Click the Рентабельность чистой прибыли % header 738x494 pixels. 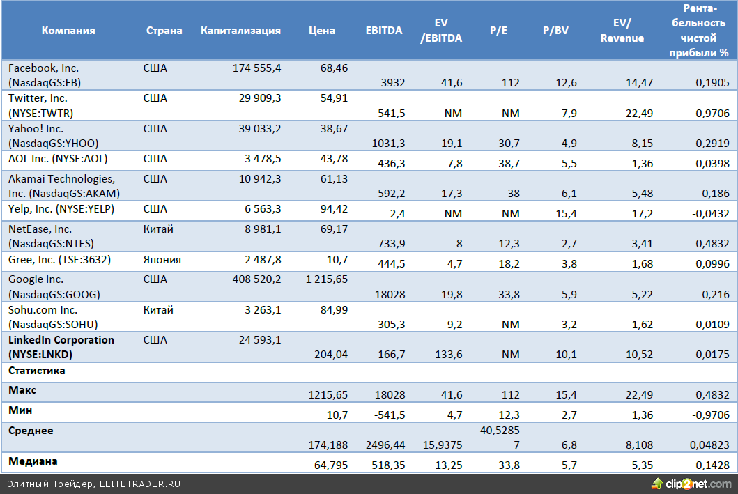702,30
